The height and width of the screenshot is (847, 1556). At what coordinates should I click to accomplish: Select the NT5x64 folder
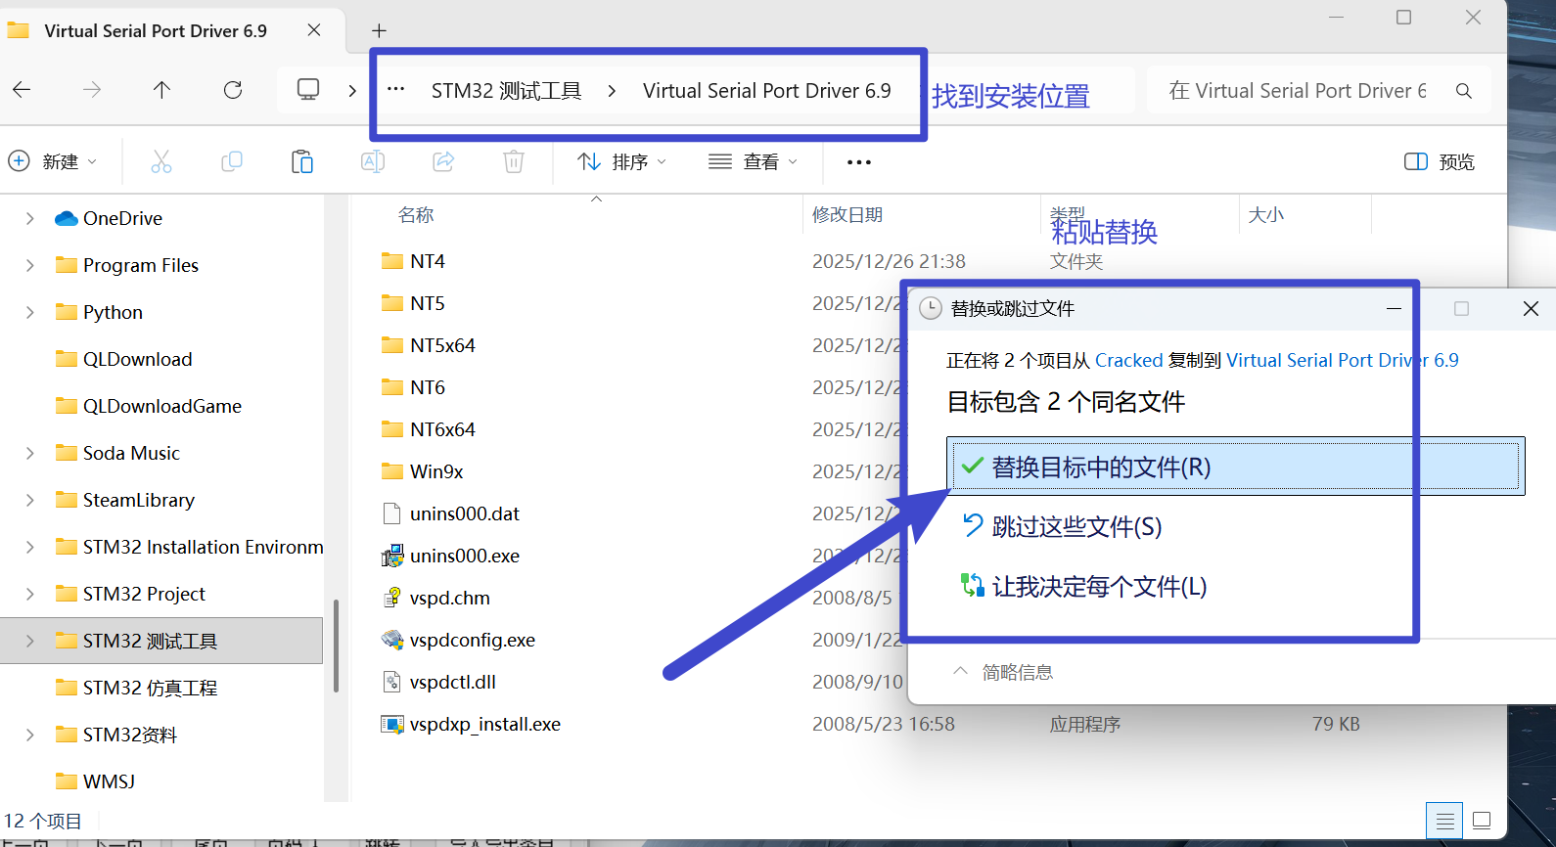pos(442,345)
